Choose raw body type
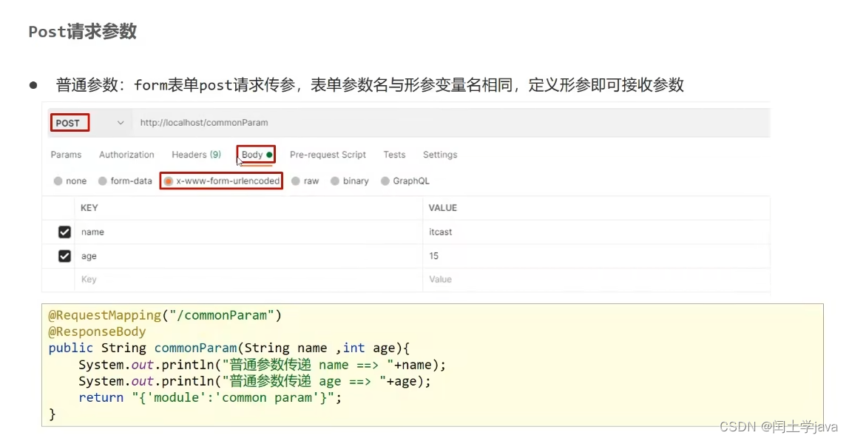The image size is (849, 441). click(296, 181)
